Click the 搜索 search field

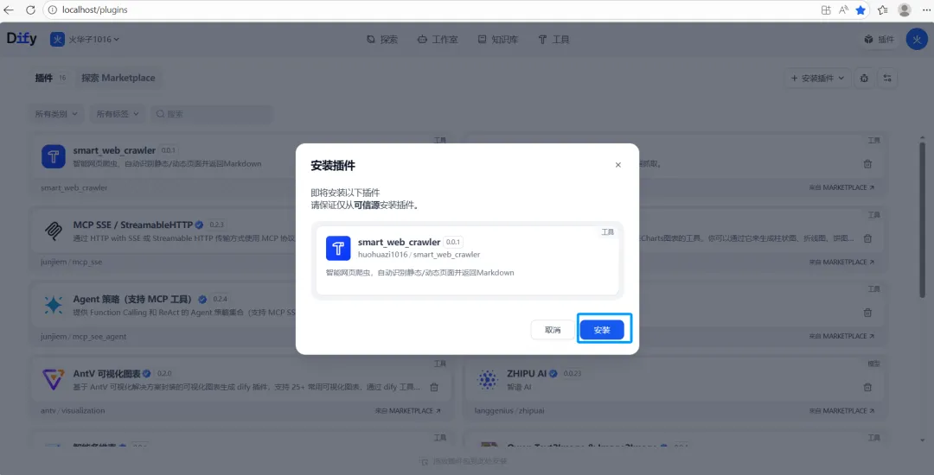[x=212, y=113]
